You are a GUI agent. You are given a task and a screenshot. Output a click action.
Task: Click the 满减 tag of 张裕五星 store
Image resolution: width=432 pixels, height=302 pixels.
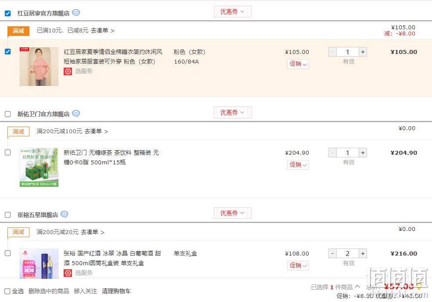pyautogui.click(x=18, y=232)
